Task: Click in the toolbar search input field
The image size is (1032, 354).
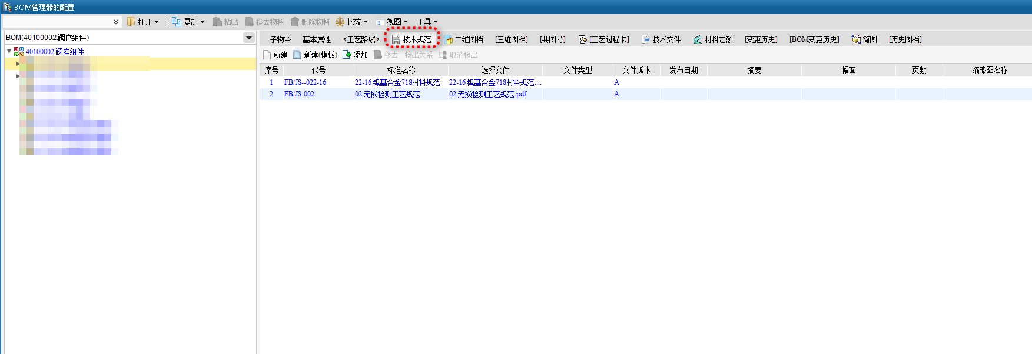Action: [57, 22]
